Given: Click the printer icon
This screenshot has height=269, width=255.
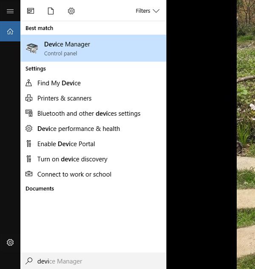Looking at the screenshot, I should pos(29,98).
